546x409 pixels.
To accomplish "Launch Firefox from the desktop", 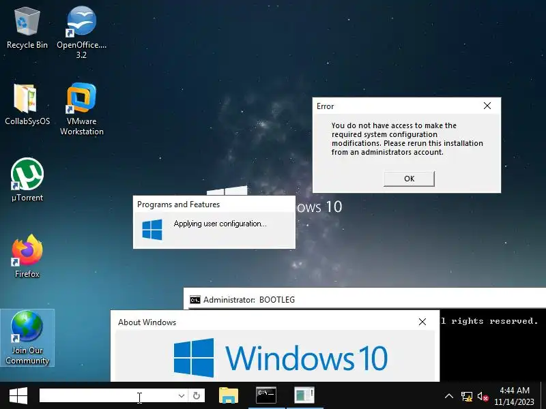I will (27, 256).
